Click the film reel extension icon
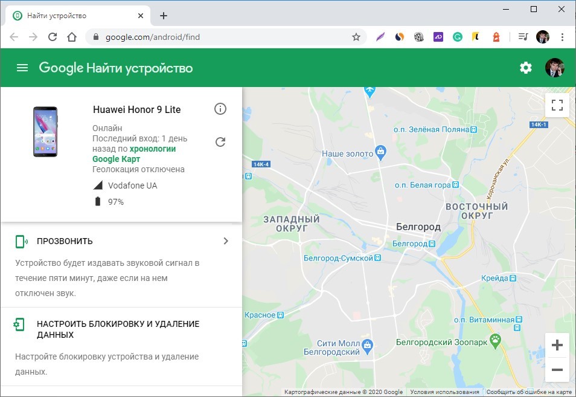Viewport: 576px width, 397px height. 419,37
